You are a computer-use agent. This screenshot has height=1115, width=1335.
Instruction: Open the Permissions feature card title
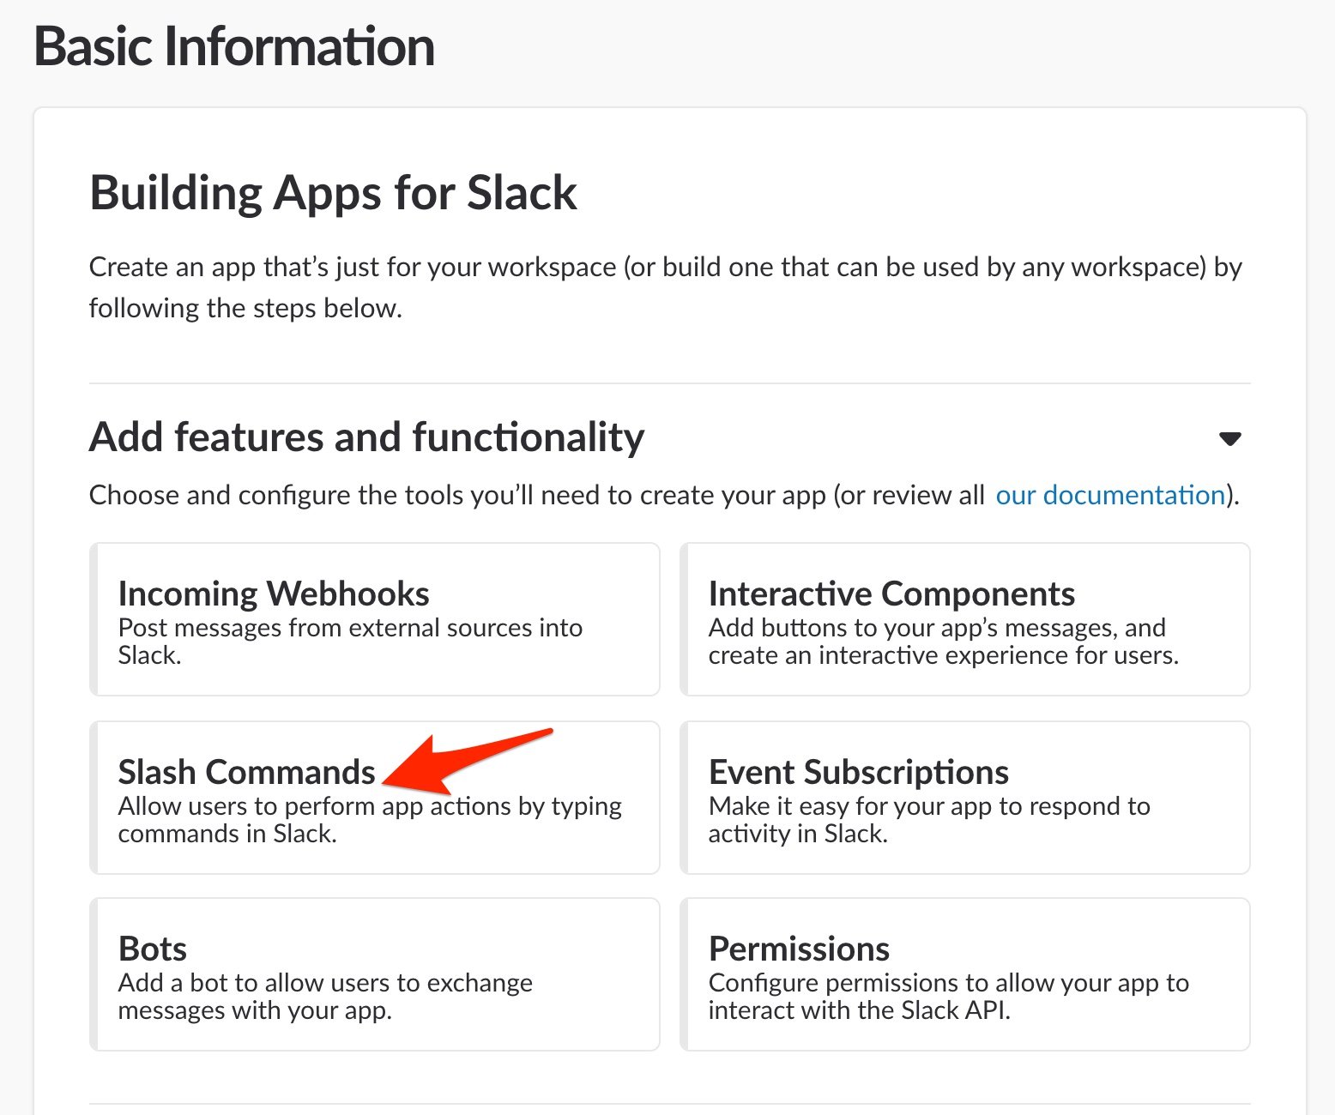point(799,949)
